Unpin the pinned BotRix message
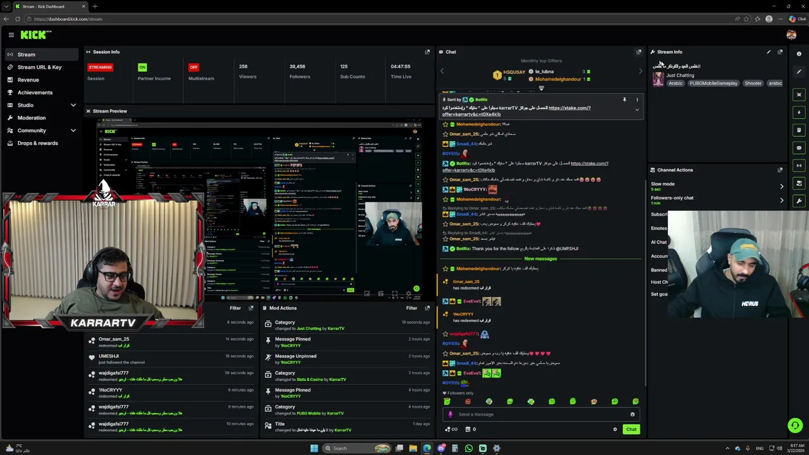 [624, 100]
